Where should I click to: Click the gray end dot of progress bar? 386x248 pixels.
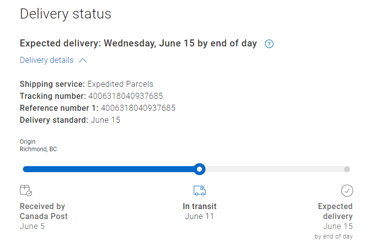[x=347, y=169]
